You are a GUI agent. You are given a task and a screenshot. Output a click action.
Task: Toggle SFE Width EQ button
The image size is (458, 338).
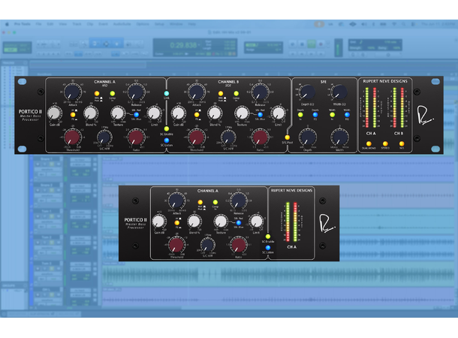coord(347,115)
